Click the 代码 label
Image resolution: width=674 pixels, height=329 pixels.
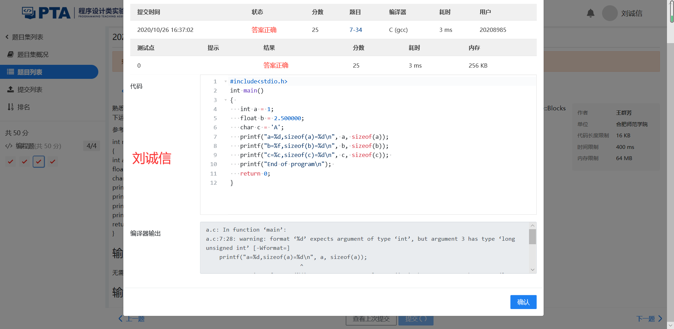(x=136, y=86)
